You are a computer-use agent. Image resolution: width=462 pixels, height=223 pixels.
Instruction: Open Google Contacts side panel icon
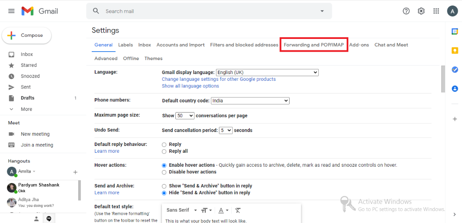coord(455,88)
